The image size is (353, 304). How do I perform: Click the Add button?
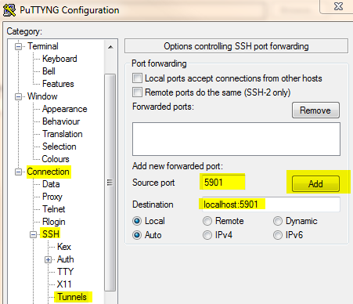tap(315, 184)
